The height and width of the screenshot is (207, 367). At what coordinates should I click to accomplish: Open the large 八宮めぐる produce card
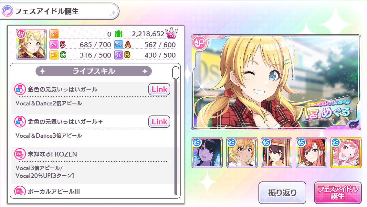point(276,82)
